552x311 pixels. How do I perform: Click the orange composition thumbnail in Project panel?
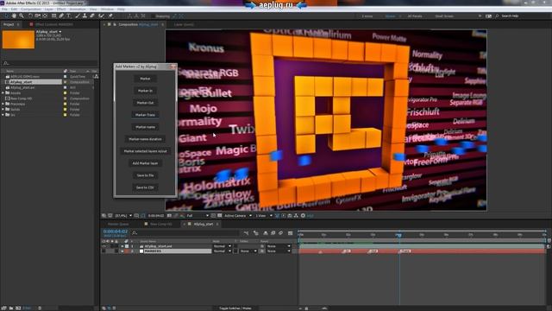18,39
